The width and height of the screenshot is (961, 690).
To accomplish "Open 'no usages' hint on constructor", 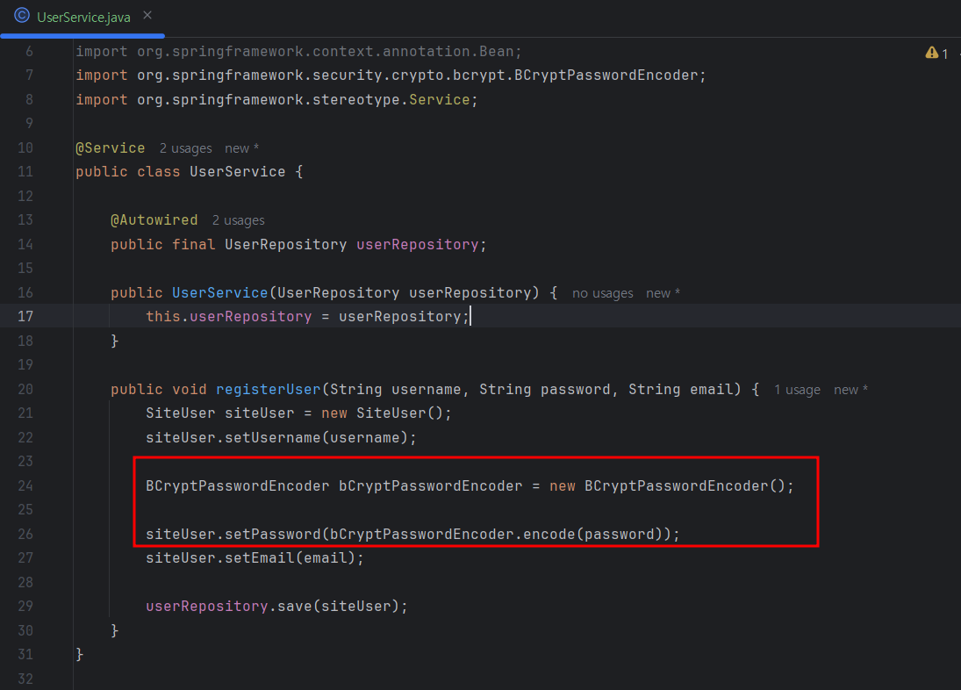I will coord(602,293).
